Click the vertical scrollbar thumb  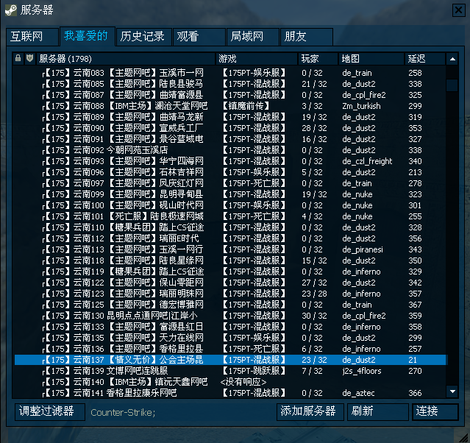pyautogui.click(x=452, y=85)
